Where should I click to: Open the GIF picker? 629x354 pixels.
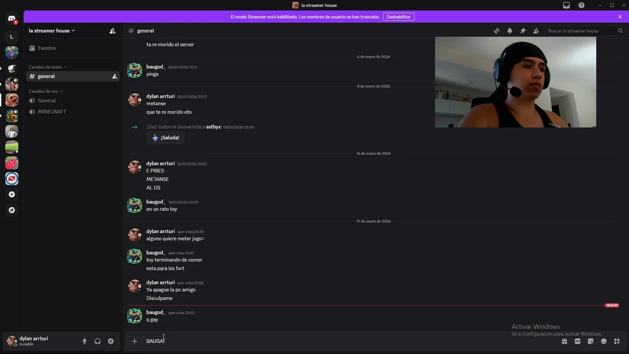(x=577, y=341)
